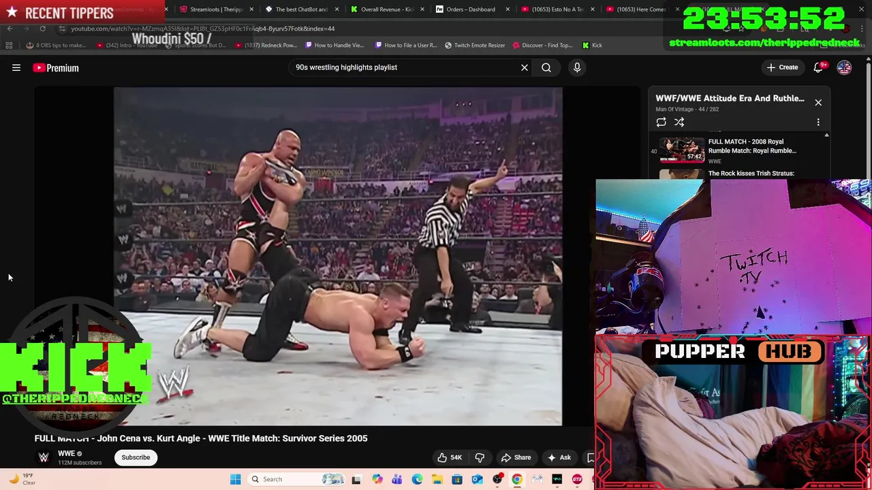
Task: Open Microsoft Edge from the taskbar
Action: 417,479
